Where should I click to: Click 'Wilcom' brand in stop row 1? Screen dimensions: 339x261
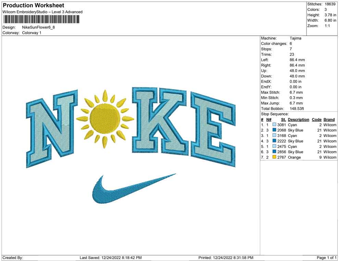coord(330,125)
